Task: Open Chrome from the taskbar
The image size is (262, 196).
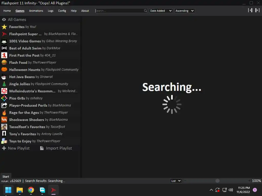Action: pos(31,190)
